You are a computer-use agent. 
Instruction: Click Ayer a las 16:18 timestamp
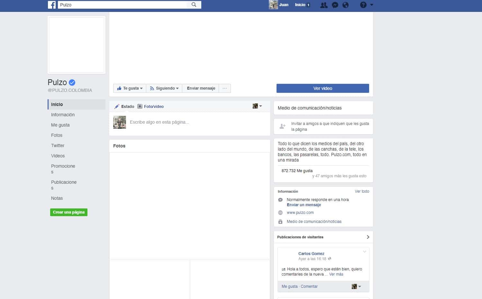click(x=312, y=259)
